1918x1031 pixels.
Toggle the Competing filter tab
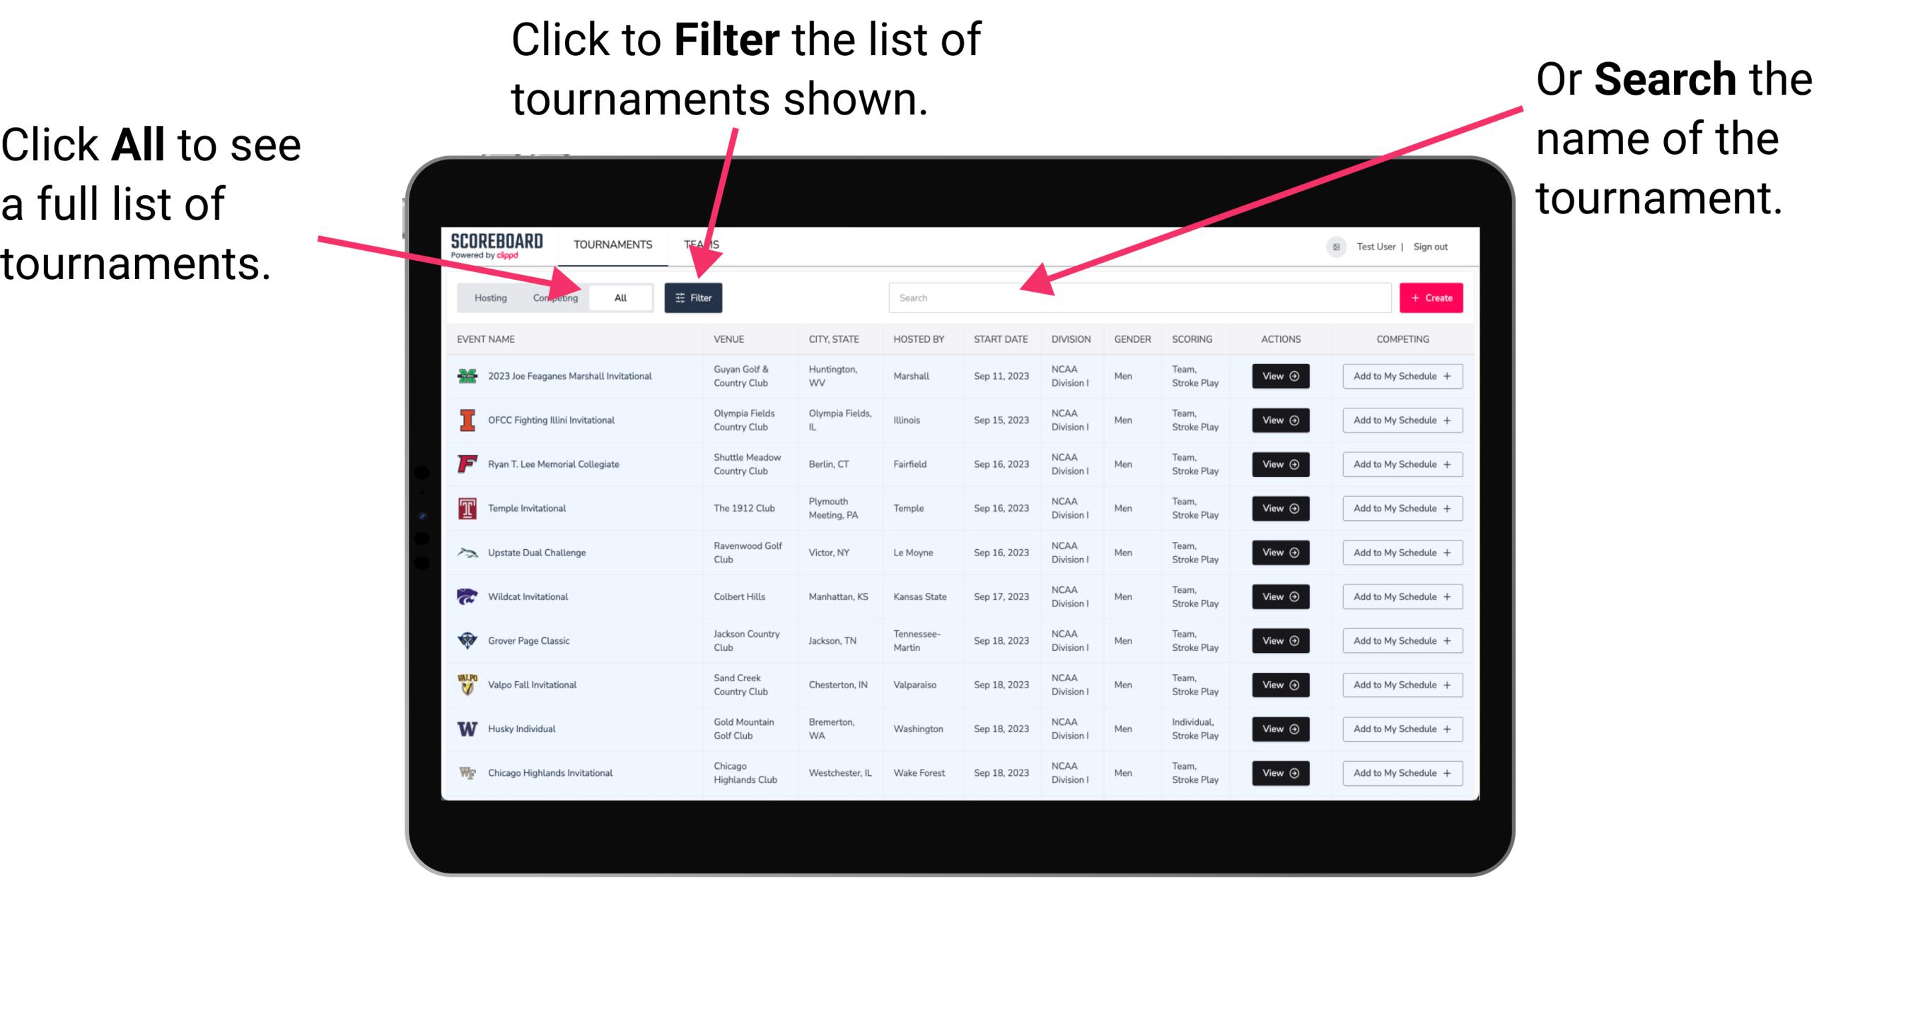click(552, 297)
